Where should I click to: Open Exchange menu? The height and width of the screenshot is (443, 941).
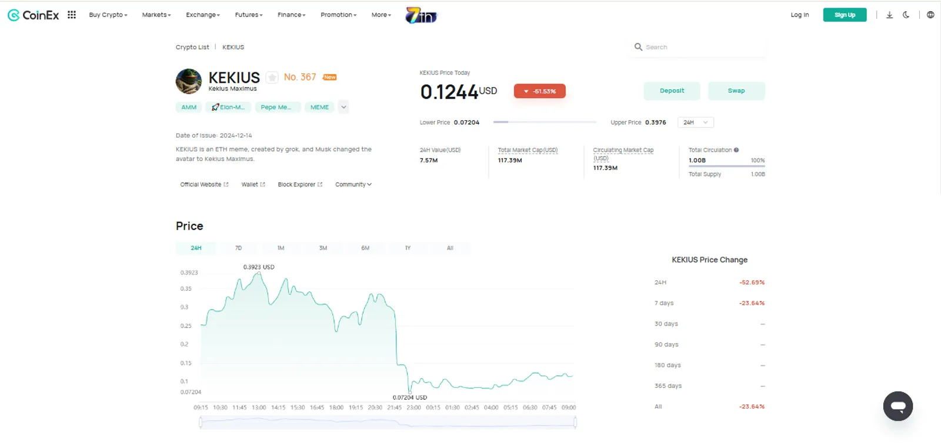(203, 15)
